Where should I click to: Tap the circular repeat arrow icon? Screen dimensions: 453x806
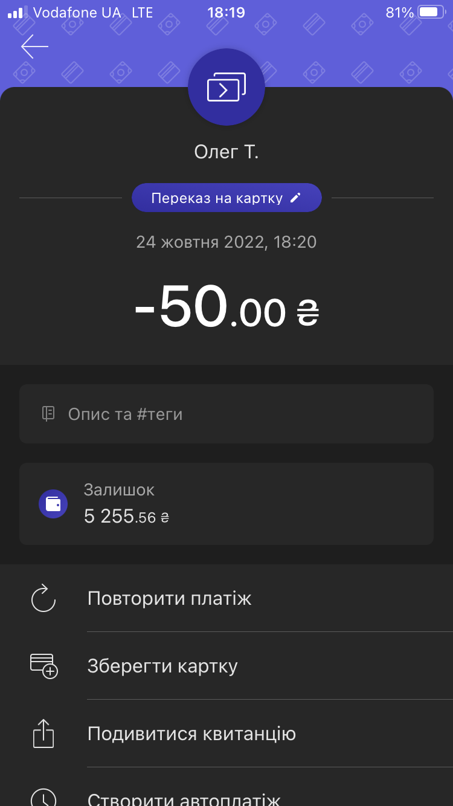pos(43,599)
